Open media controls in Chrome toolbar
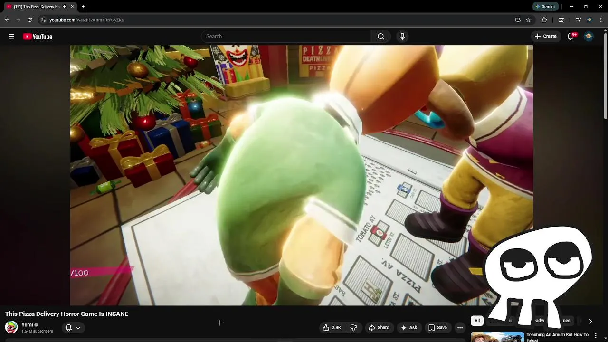This screenshot has width=608, height=342. (578, 20)
